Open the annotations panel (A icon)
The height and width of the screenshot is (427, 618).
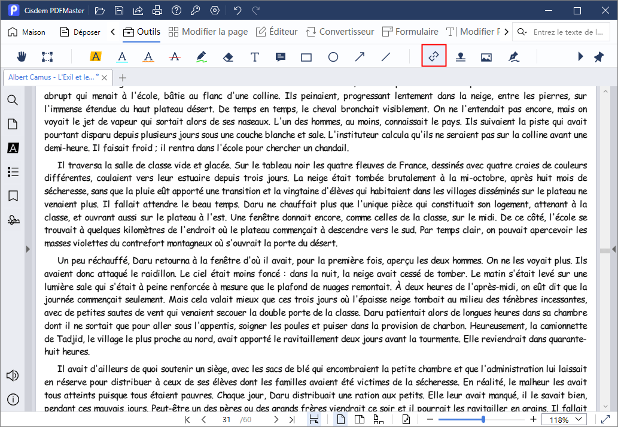point(13,148)
